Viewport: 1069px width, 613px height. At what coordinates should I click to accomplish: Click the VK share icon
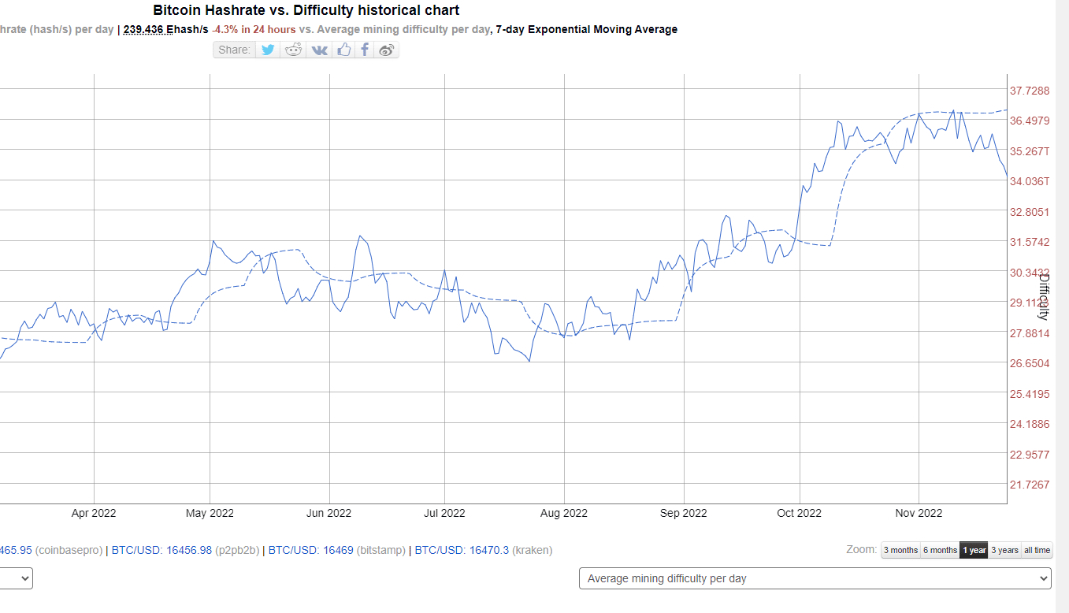coord(319,50)
